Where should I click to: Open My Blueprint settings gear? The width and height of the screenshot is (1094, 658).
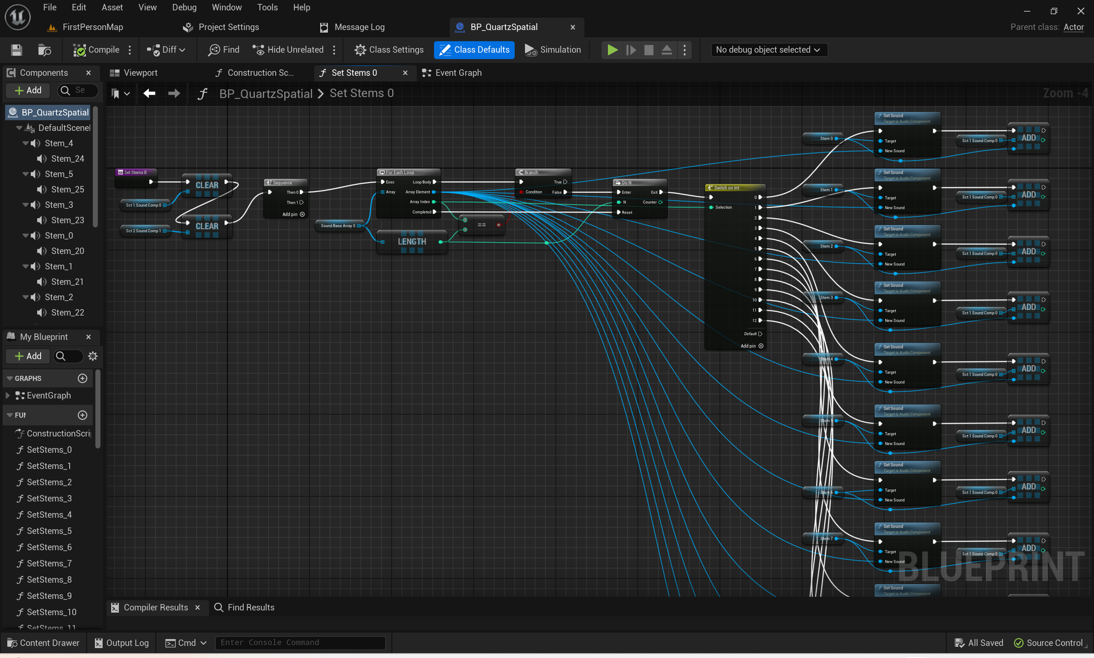click(x=93, y=356)
